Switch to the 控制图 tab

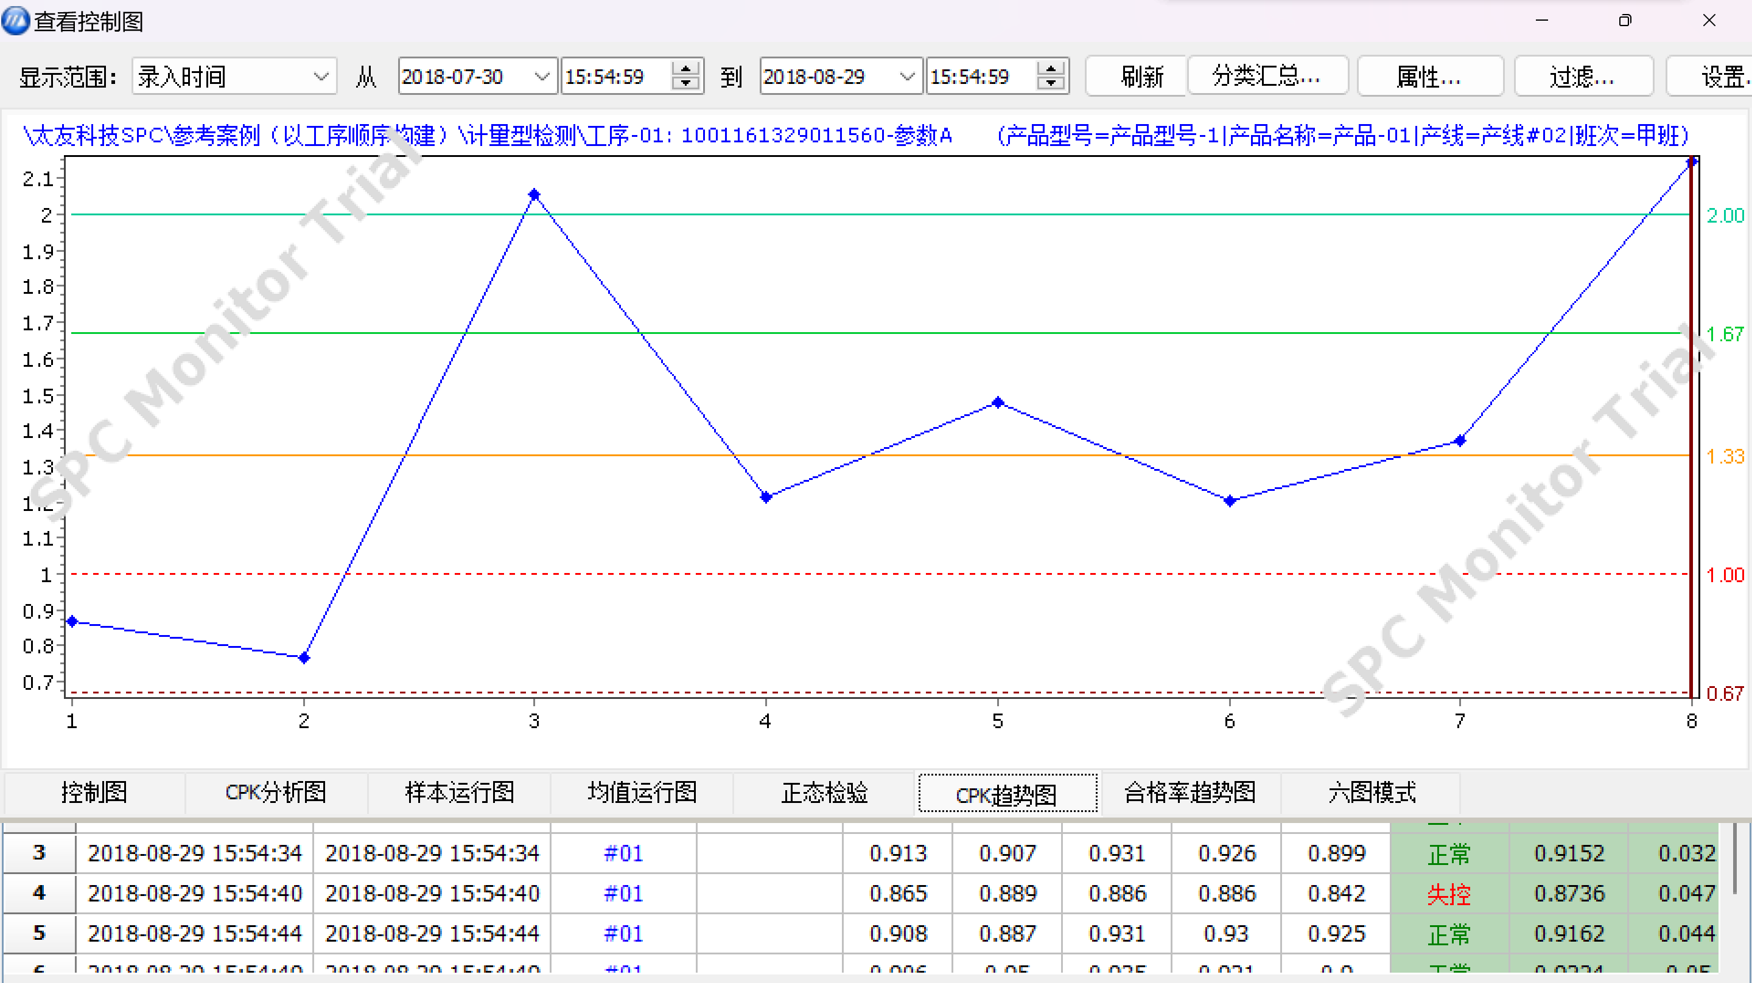pos(94,793)
